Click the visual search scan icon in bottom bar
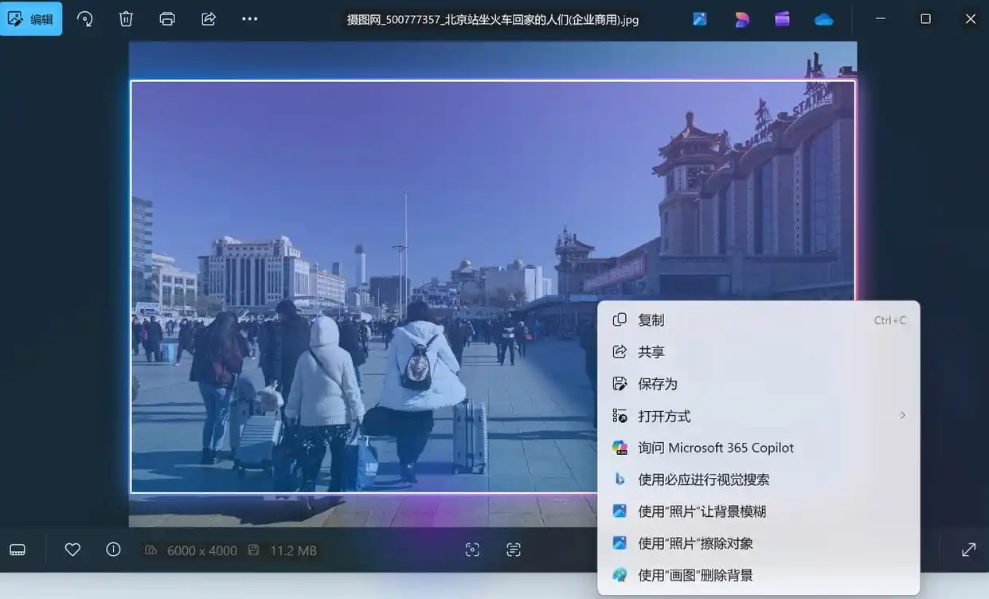This screenshot has width=989, height=599. [472, 550]
